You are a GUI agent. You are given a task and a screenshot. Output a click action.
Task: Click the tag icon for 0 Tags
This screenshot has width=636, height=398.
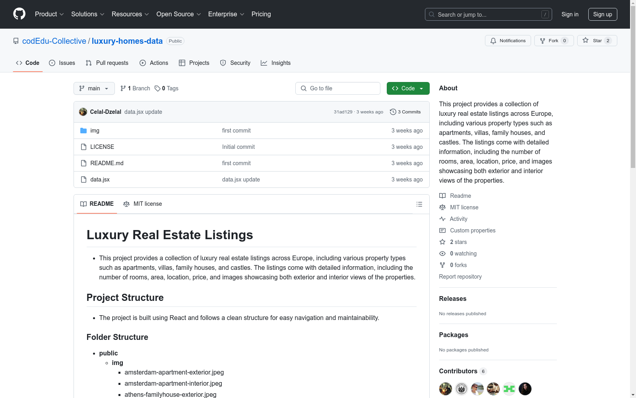click(x=157, y=88)
